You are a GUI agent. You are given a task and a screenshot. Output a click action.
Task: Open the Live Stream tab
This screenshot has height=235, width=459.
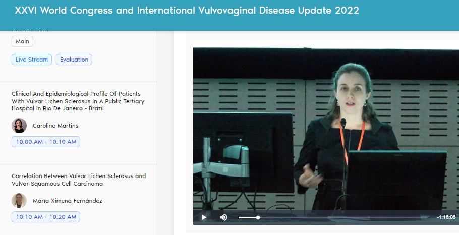[x=32, y=60]
